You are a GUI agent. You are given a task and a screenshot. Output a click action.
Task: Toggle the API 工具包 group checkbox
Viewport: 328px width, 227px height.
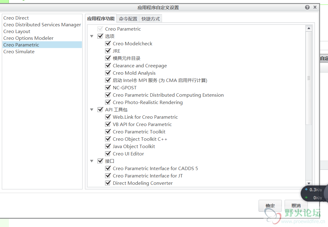point(100,109)
